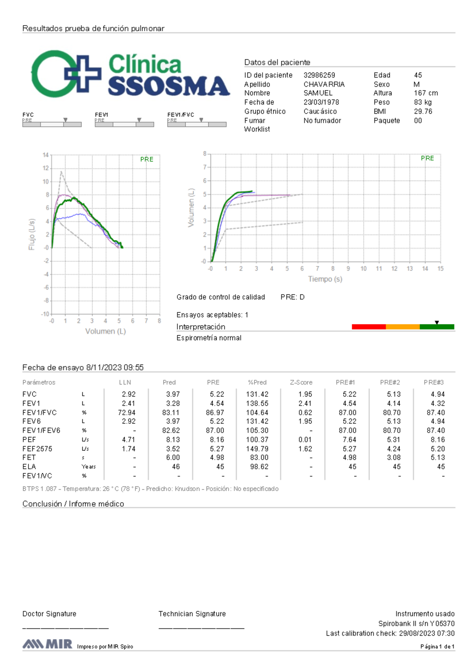Click the FEV1 indicator bar marker
475x672 pixels.
pos(139,120)
